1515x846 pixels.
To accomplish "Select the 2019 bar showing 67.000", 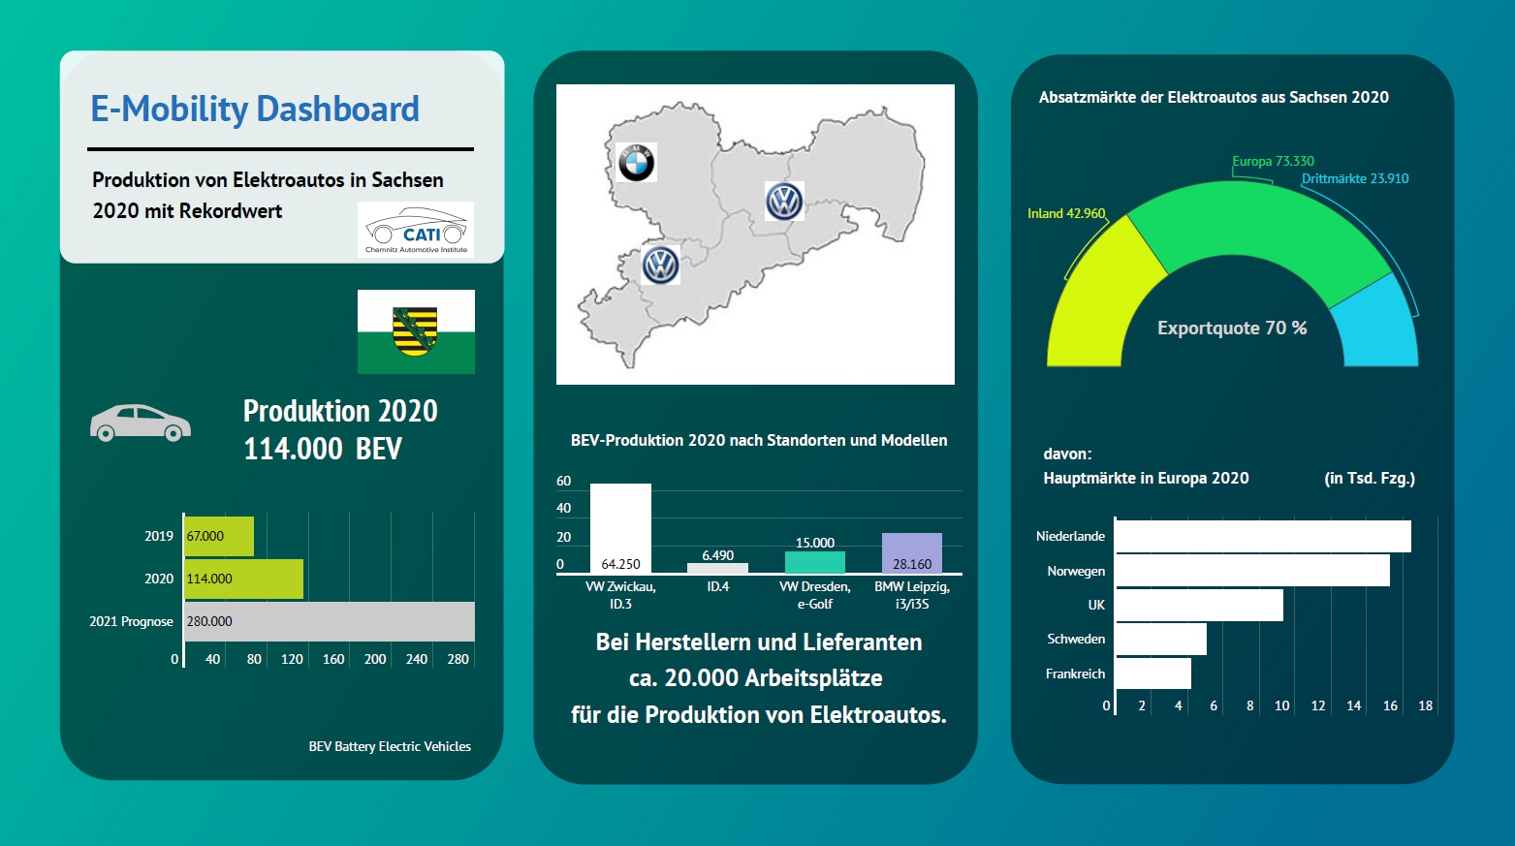I will 219,536.
